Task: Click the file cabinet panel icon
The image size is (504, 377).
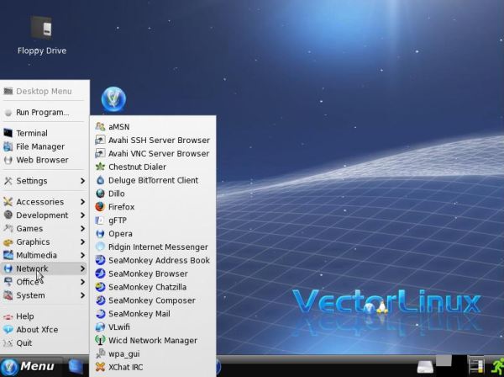Action: click(476, 366)
